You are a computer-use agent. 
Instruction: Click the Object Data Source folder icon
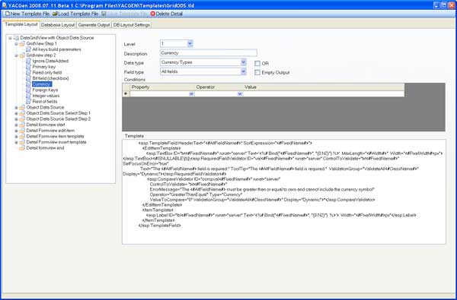click(x=22, y=108)
